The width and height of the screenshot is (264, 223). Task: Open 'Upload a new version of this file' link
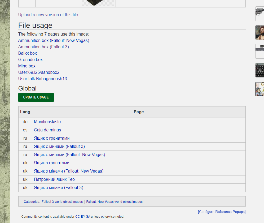click(x=48, y=15)
